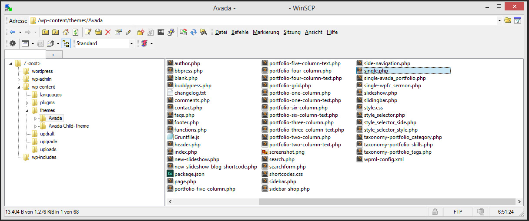Screen dimensions: 529x221
Task: Click the lock icon in status bar
Action: point(434,212)
